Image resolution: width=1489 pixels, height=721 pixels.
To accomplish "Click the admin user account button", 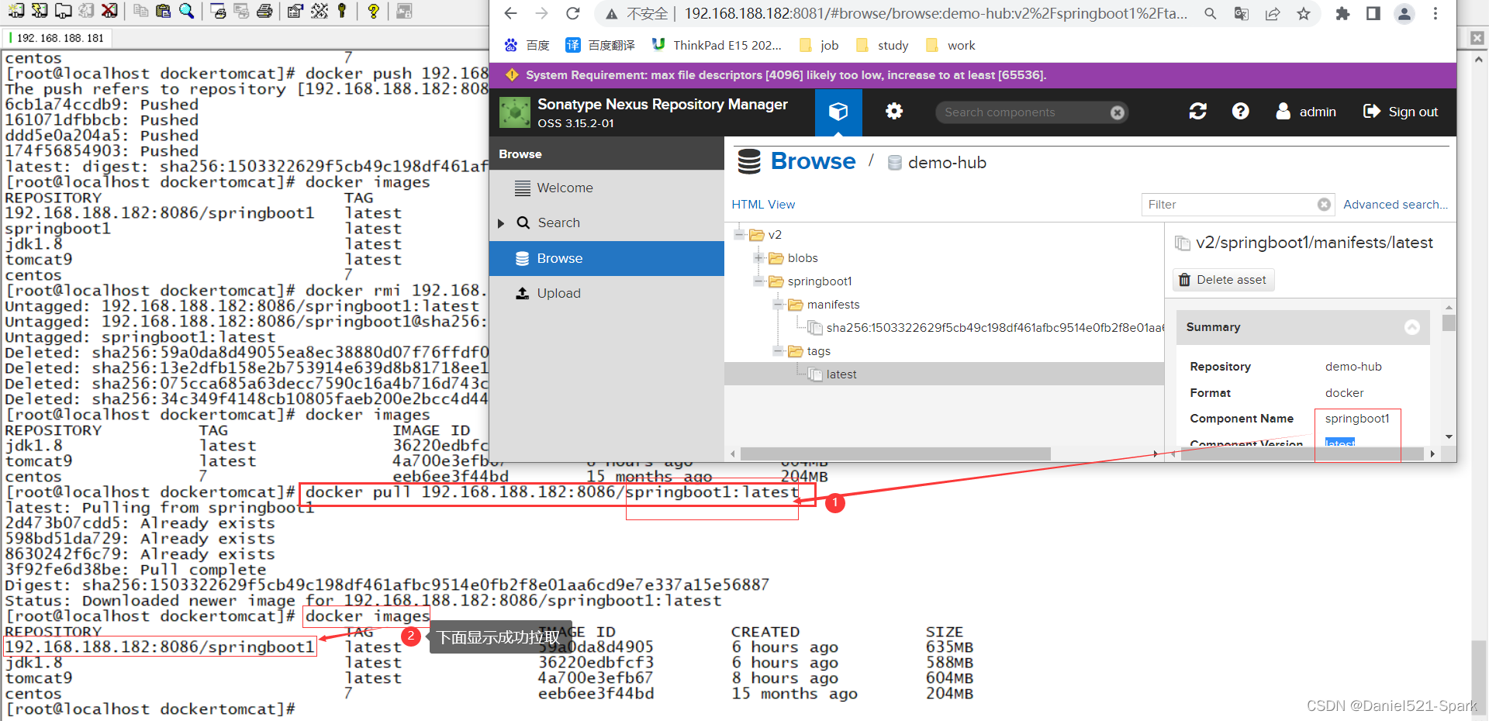I will pyautogui.click(x=1307, y=112).
